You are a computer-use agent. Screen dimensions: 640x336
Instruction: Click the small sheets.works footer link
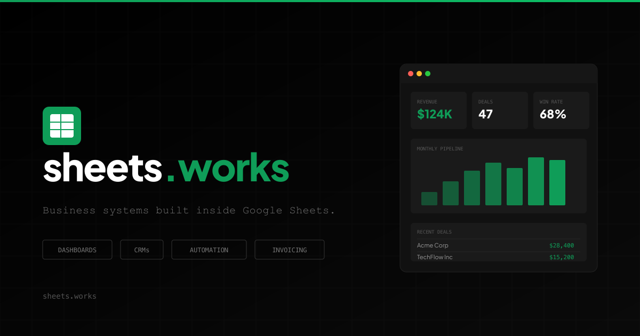tap(69, 296)
